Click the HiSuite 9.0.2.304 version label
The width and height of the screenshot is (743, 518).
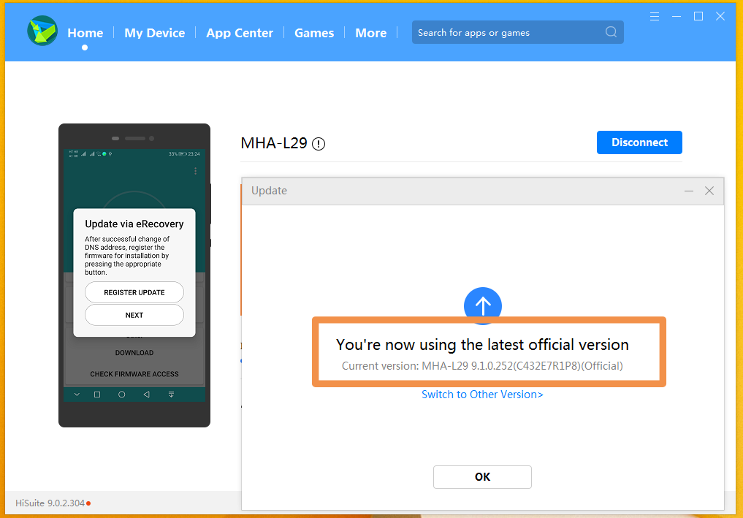(50, 503)
